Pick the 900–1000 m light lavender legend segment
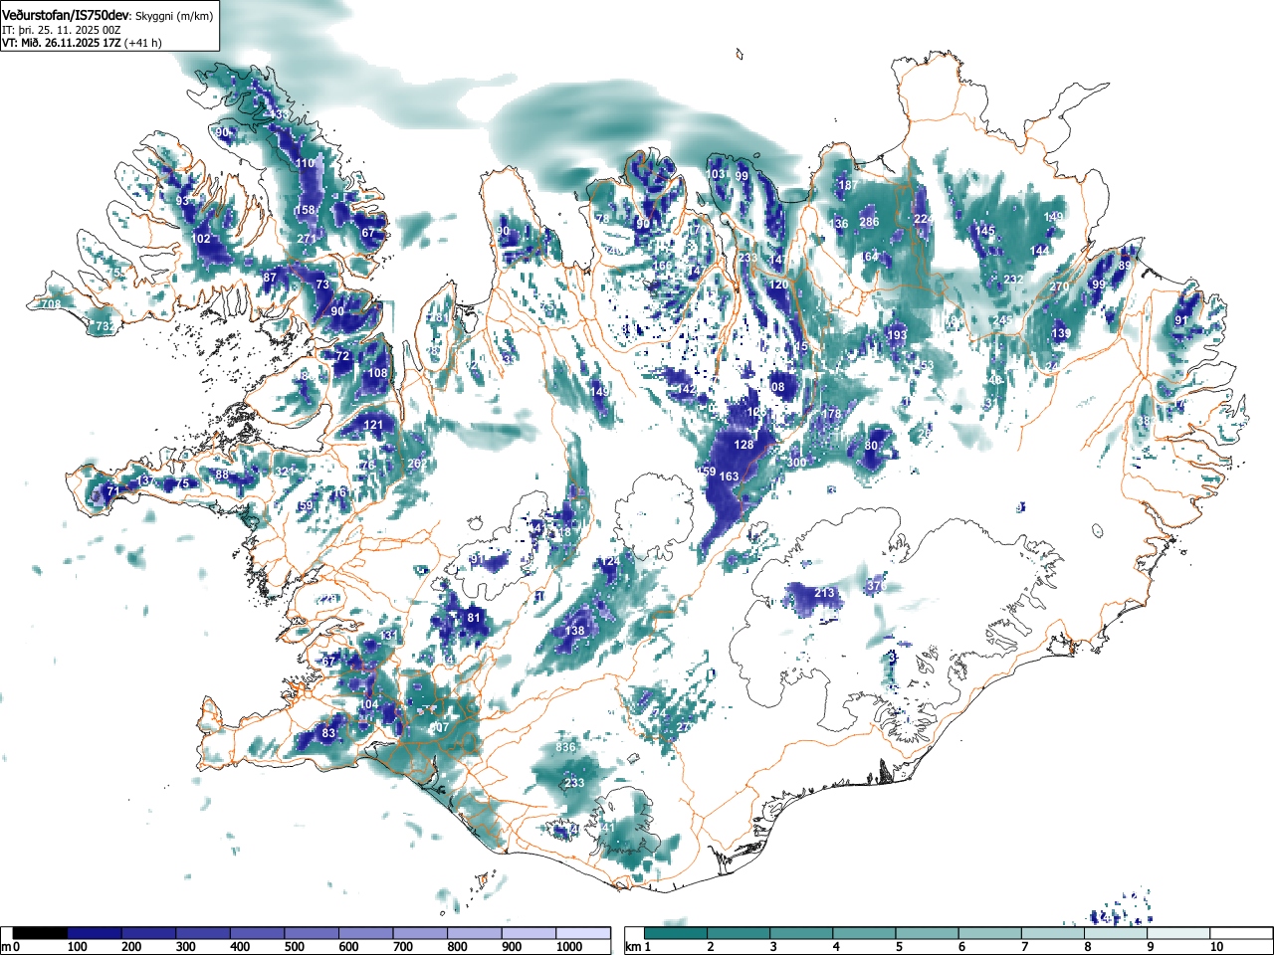 pos(529,933)
